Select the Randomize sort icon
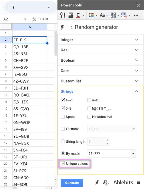144x190 pixels. click(x=91, y=15)
